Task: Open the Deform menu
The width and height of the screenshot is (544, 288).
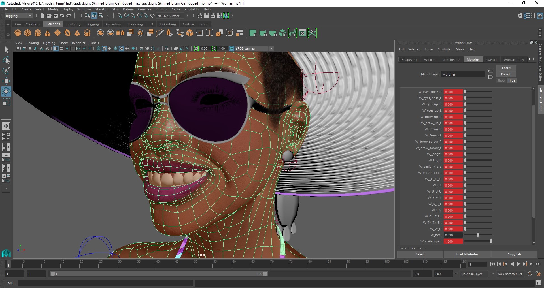Action: (x=128, y=9)
